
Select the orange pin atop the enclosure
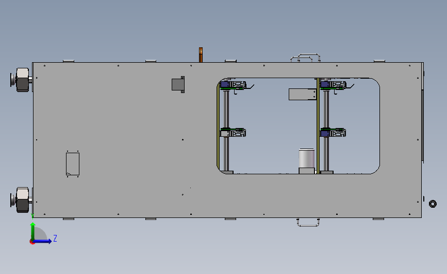tap(201, 55)
